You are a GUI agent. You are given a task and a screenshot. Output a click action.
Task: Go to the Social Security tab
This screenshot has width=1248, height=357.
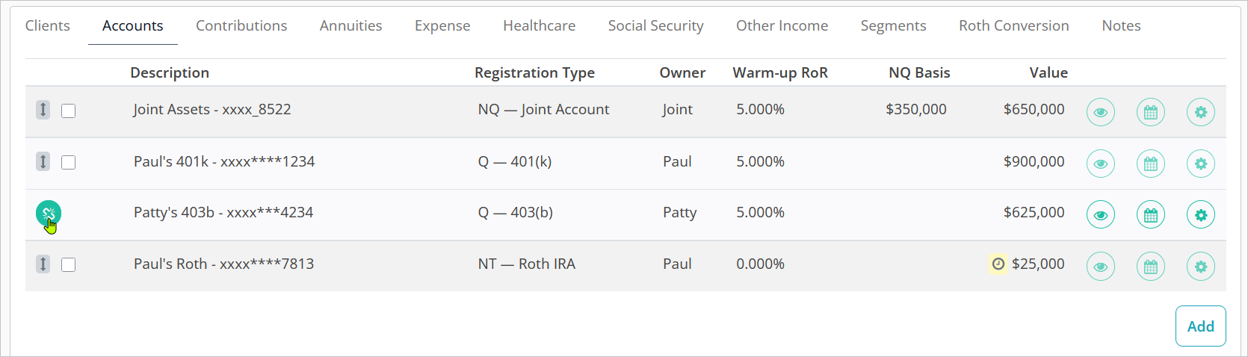(655, 26)
